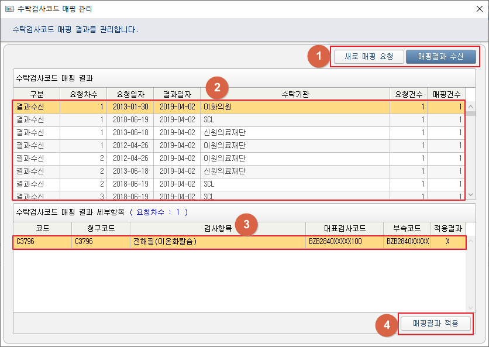The image size is (489, 347).
Task: Sort results by 요청차수 column header
Action: tap(83, 94)
